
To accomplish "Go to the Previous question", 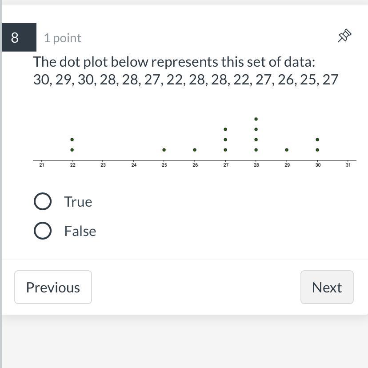I will [x=53, y=287].
